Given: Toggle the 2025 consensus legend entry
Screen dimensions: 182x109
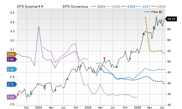Looking at the screenshot, I should coord(113,7).
